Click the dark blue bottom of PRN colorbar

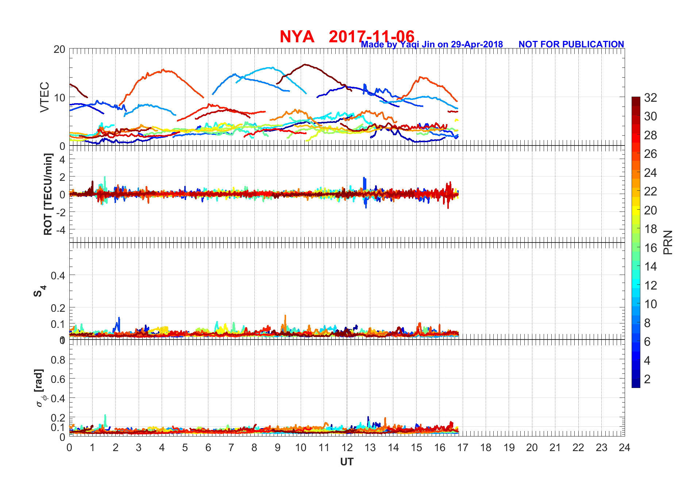(x=636, y=383)
